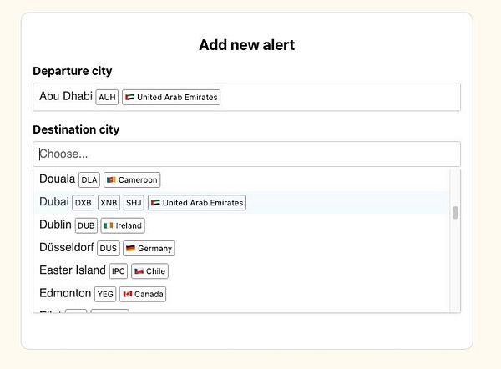The image size is (501, 369).
Task: Click the destination list scrollbar thumb
Action: coord(455,213)
